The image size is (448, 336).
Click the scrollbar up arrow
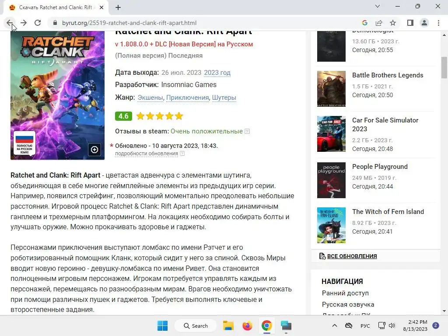pyautogui.click(x=444, y=35)
